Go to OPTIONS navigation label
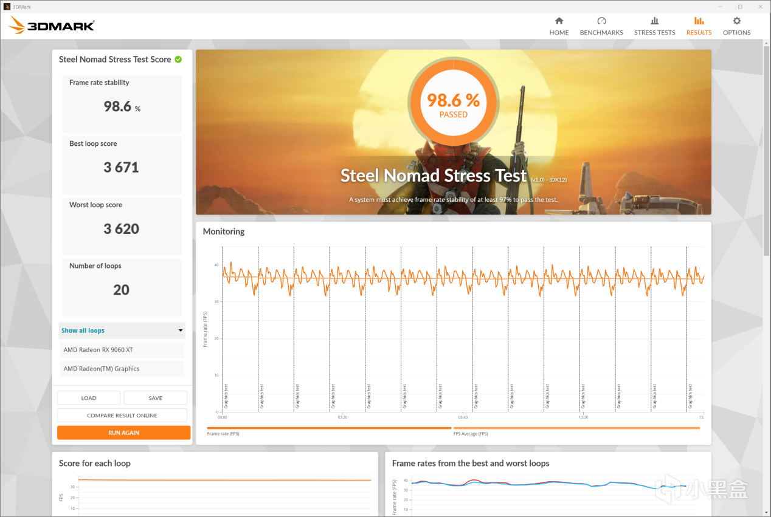Image resolution: width=771 pixels, height=517 pixels. pos(737,33)
